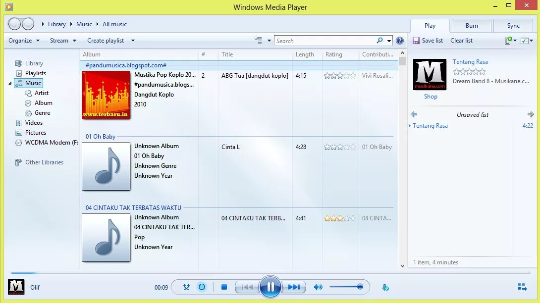The width and height of the screenshot is (540, 303).
Task: Open the Organize menu
Action: tap(24, 40)
